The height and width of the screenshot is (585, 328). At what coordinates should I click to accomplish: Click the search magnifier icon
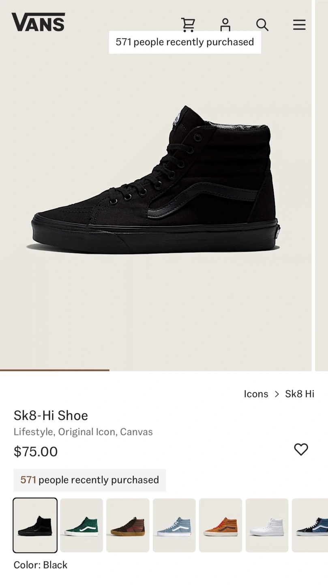click(x=262, y=25)
